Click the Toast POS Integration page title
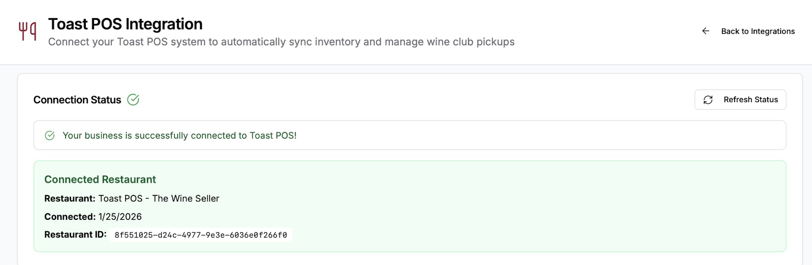Image resolution: width=812 pixels, height=265 pixels. 125,24
